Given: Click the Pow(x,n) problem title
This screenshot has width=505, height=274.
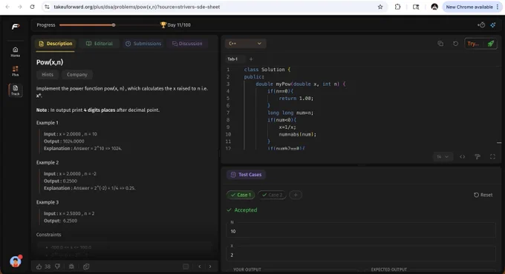Looking at the screenshot, I should [50, 62].
